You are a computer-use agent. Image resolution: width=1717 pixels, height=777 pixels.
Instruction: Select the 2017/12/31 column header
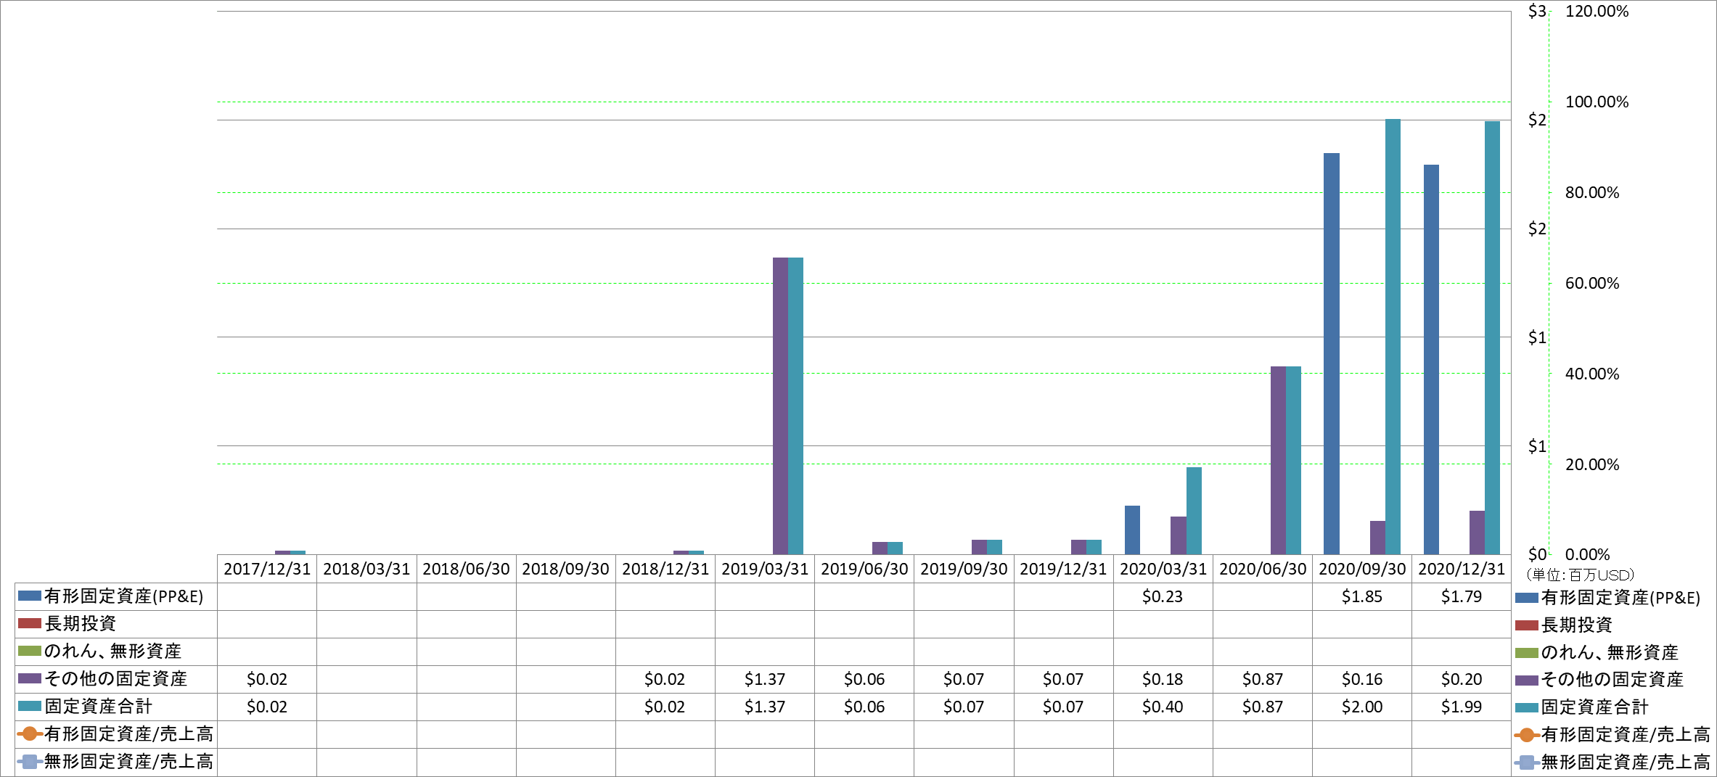click(x=267, y=569)
